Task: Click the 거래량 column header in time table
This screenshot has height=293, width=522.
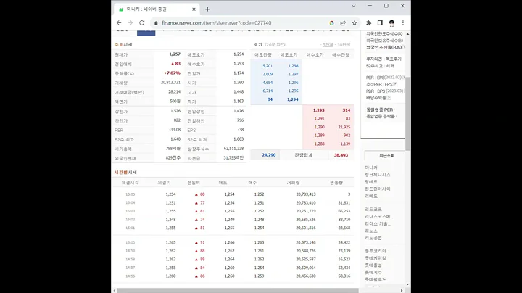Action: point(294,183)
